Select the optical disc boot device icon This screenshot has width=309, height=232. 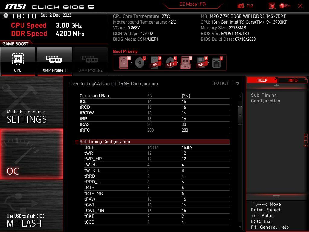pyautogui.click(x=140, y=63)
